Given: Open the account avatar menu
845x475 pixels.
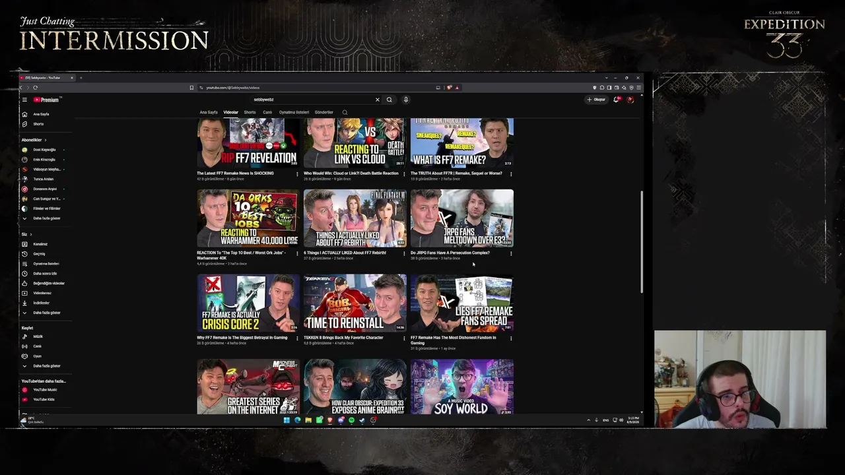Looking at the screenshot, I should [x=630, y=100].
